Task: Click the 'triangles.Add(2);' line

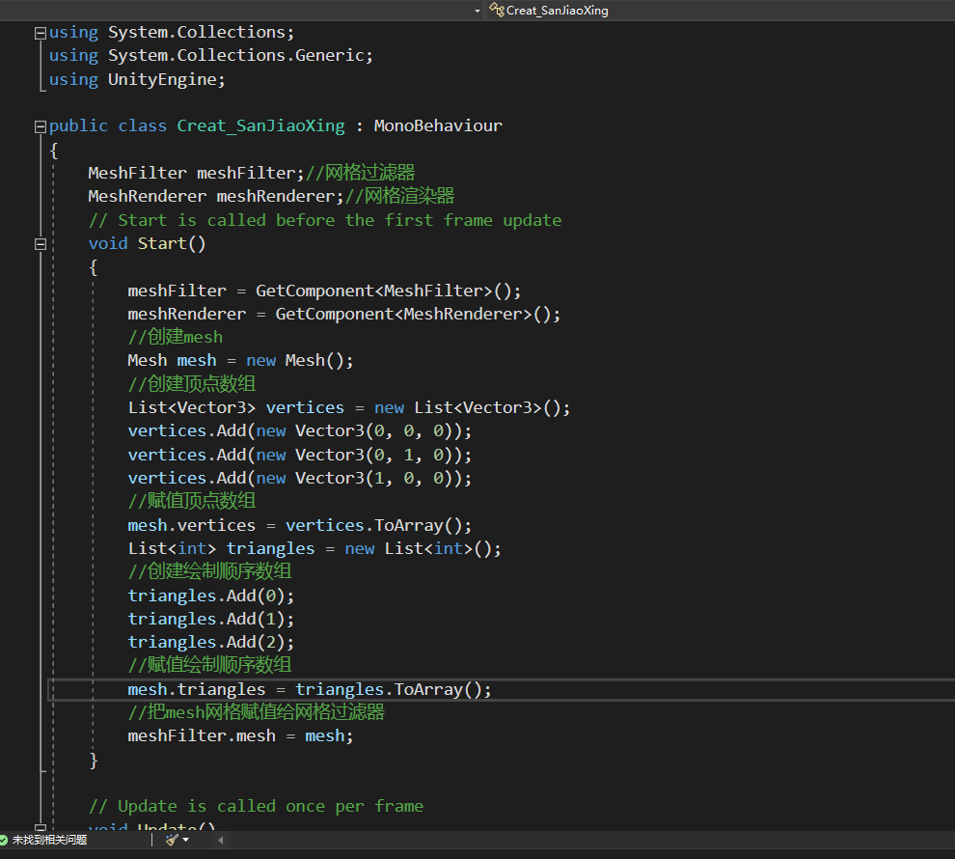Action: [210, 642]
